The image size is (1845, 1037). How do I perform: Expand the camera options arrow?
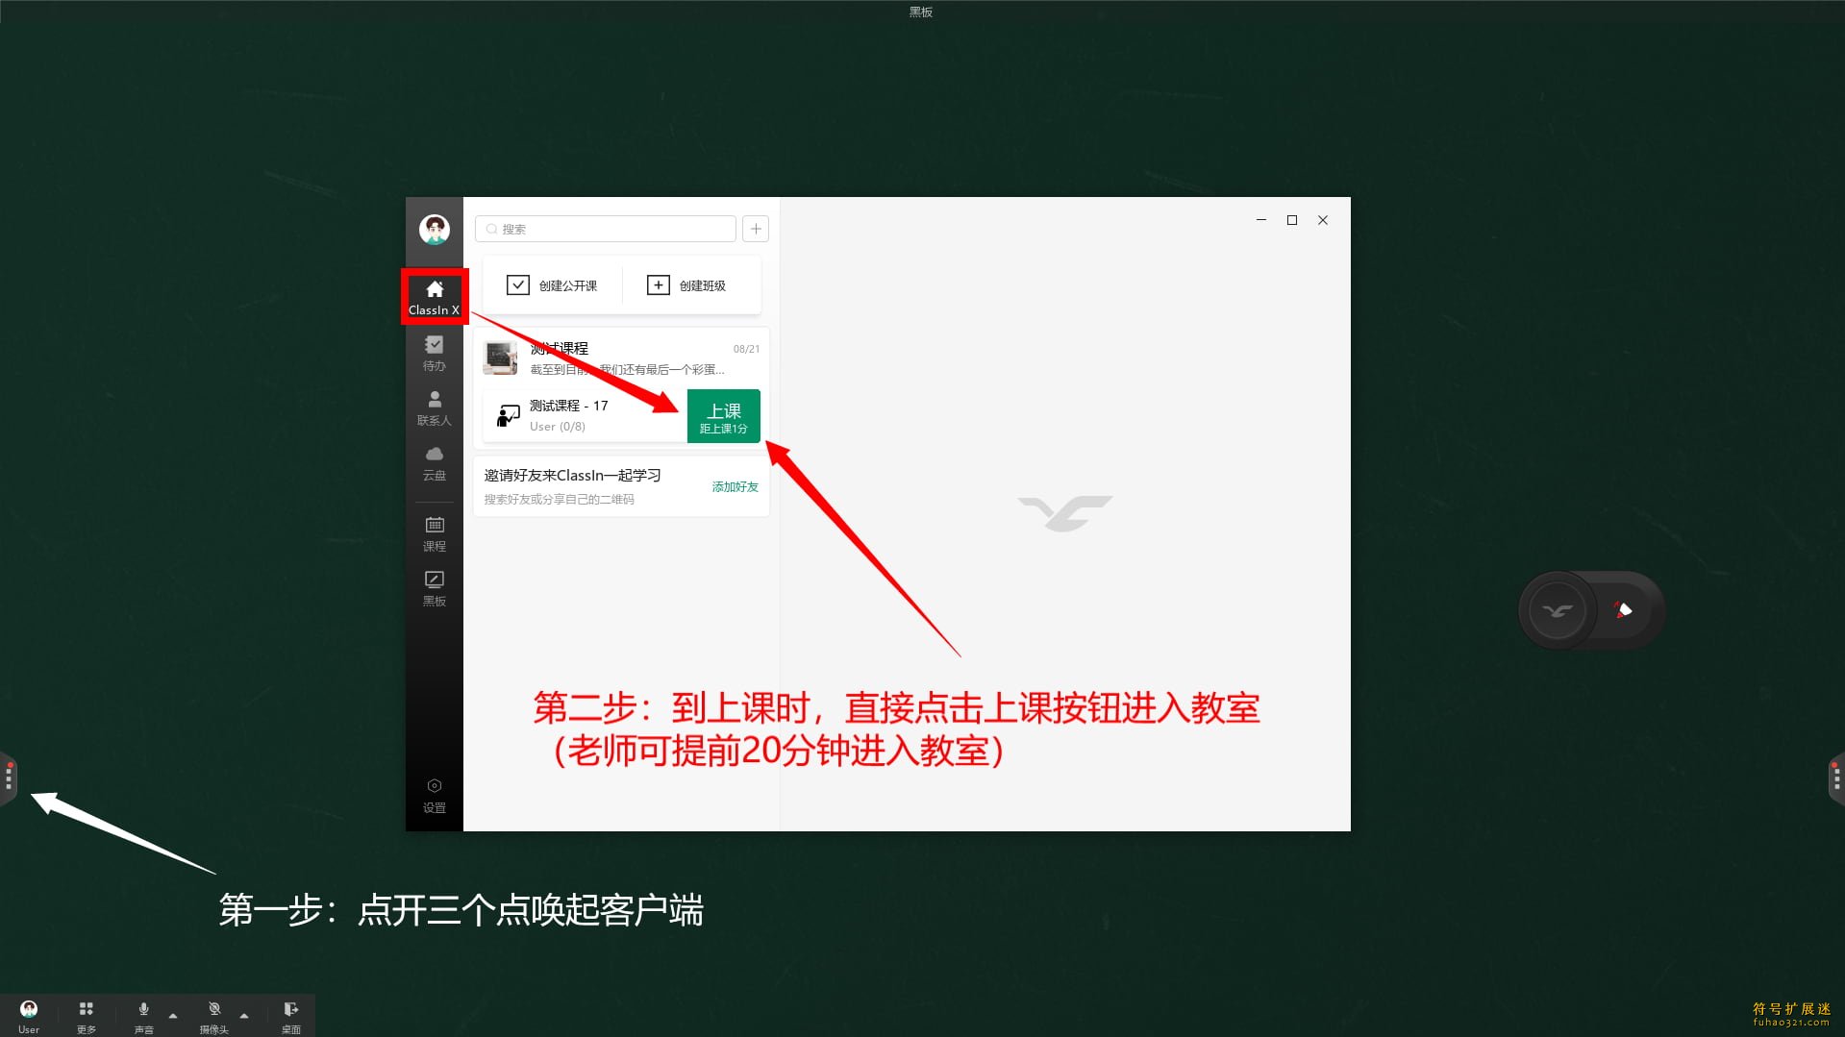(x=244, y=1016)
